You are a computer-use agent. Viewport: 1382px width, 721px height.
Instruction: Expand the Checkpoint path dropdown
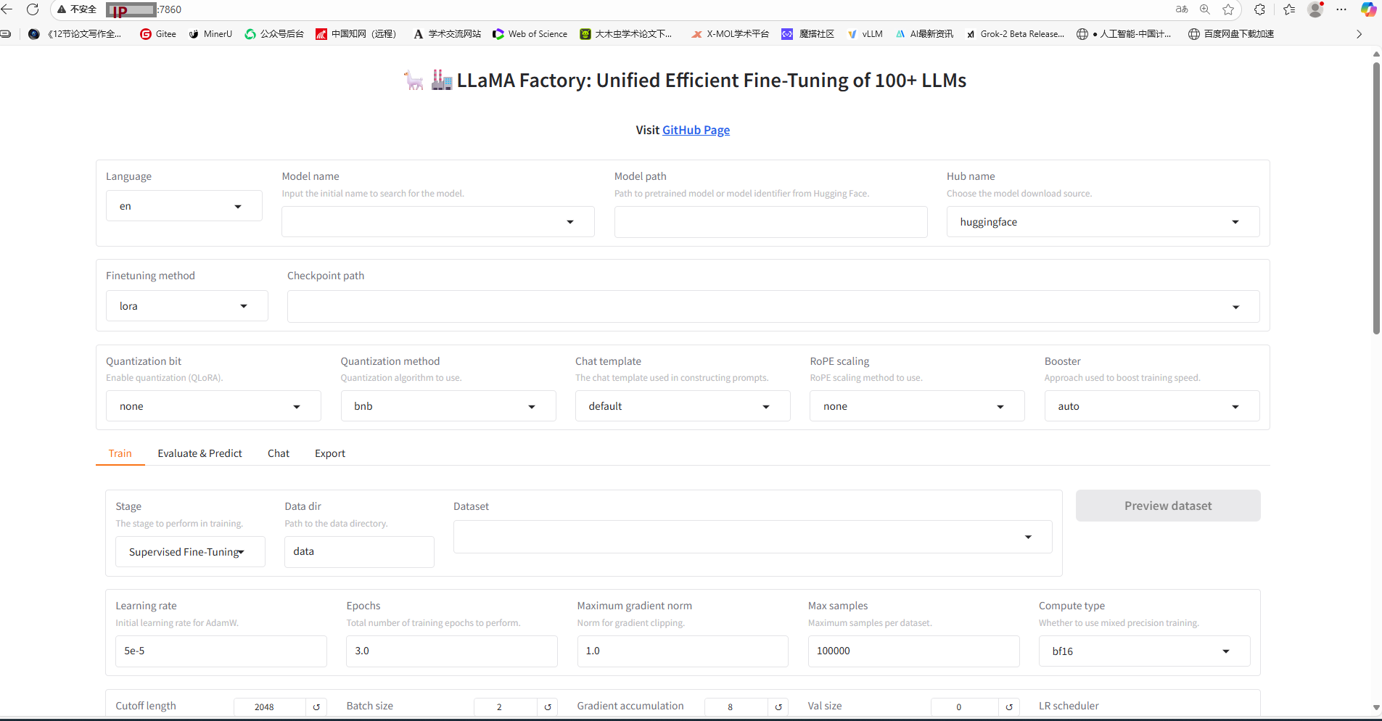[x=773, y=307]
